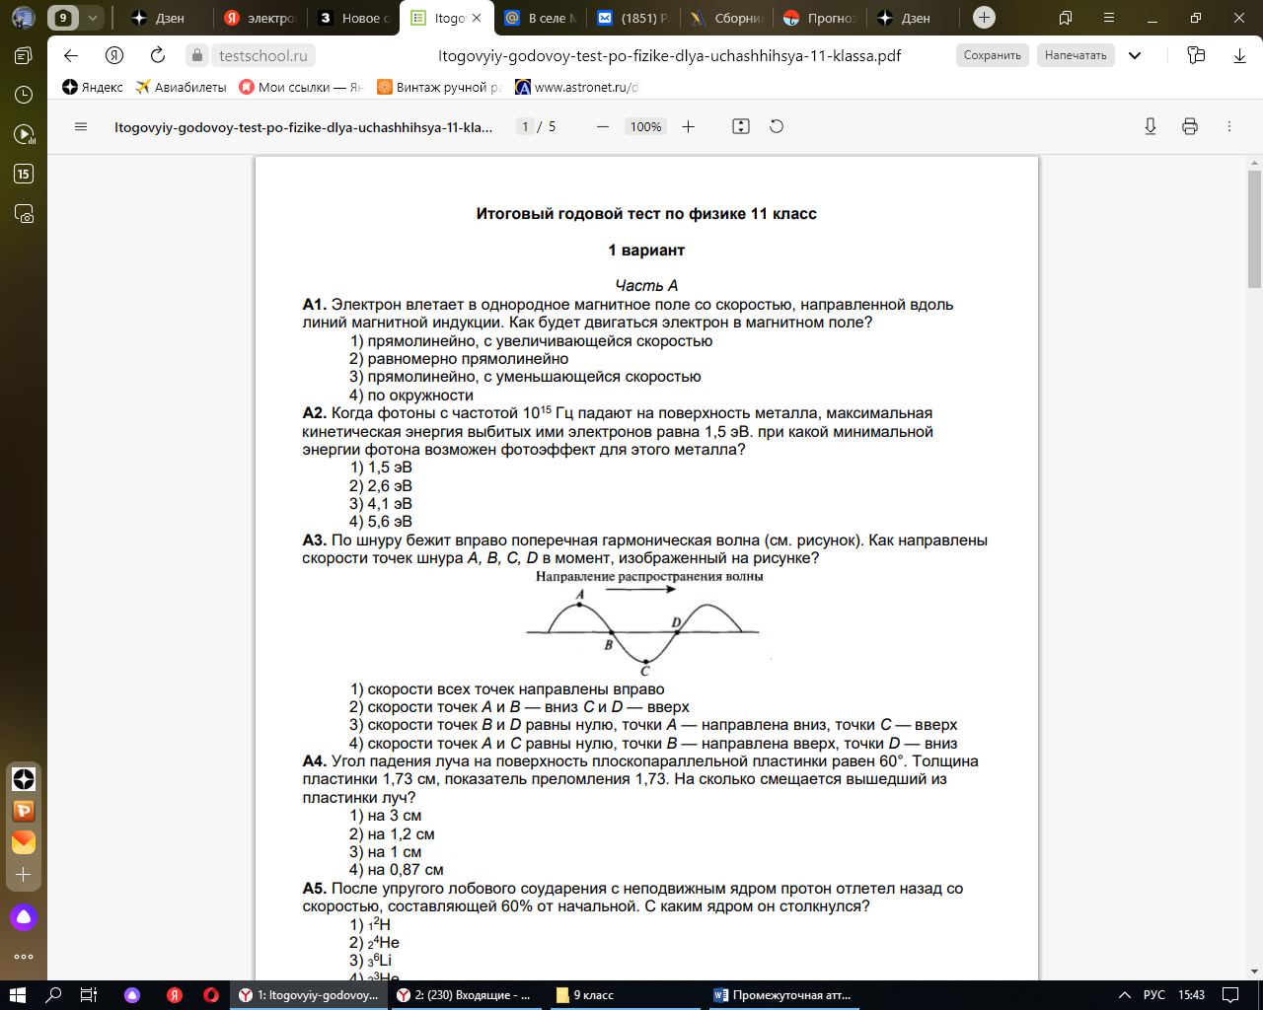This screenshot has height=1010, width=1263.
Task: Open Yandex Mail sidebar icon
Action: pyautogui.click(x=24, y=842)
